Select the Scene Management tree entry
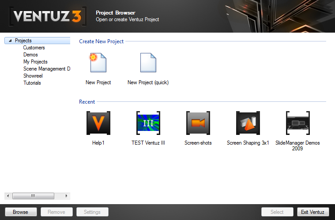Screen dimensions: 335x220 46,69
